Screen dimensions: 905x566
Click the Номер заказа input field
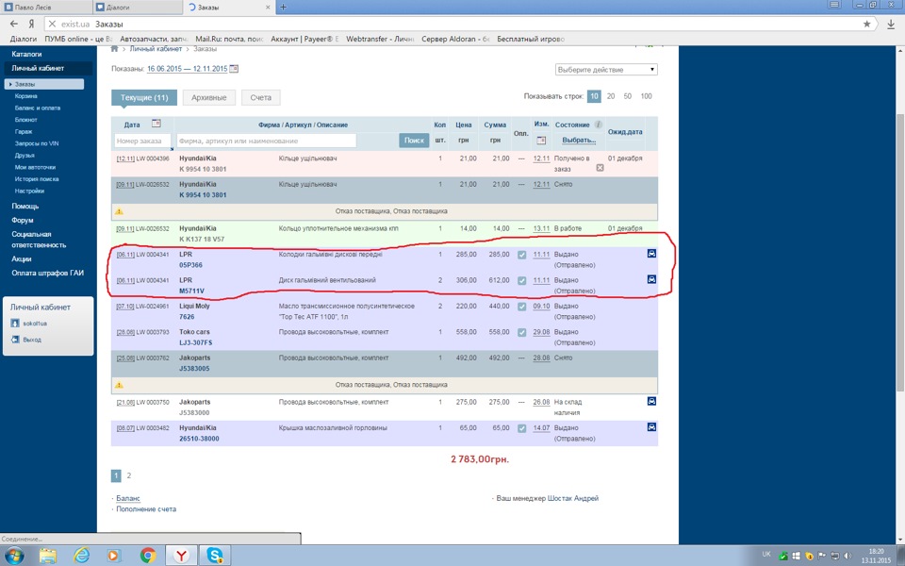[142, 141]
